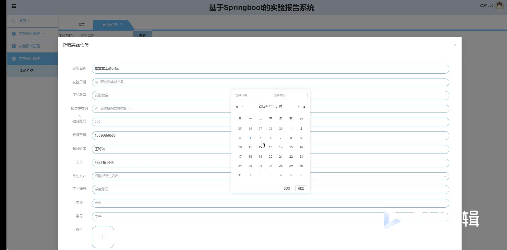The height and width of the screenshot is (250, 507).
Task: Open the user avatar in the header
Action: pos(499,6)
